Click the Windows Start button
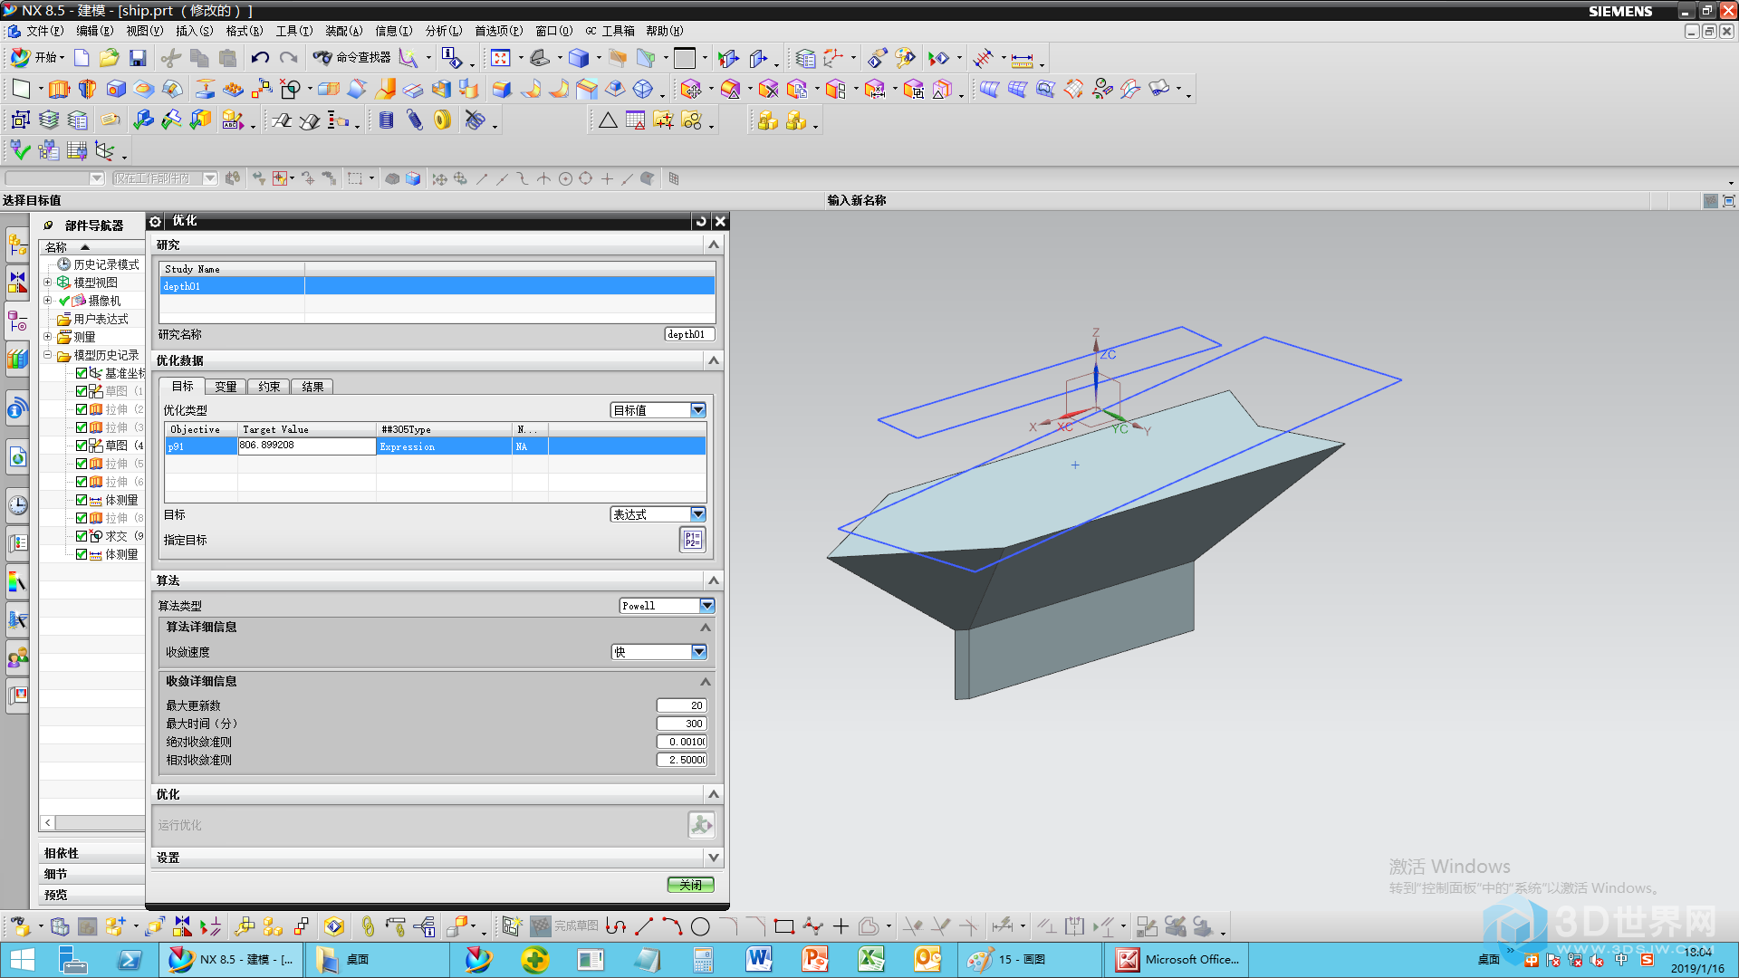The height and width of the screenshot is (978, 1739). coord(22,959)
